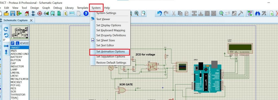Click the close project door icon
Image resolution: width=278 pixels, height=100 pixels.
pos(19,13)
